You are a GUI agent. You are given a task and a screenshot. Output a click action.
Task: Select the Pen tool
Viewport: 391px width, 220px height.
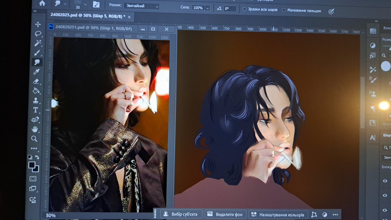pos(35,120)
